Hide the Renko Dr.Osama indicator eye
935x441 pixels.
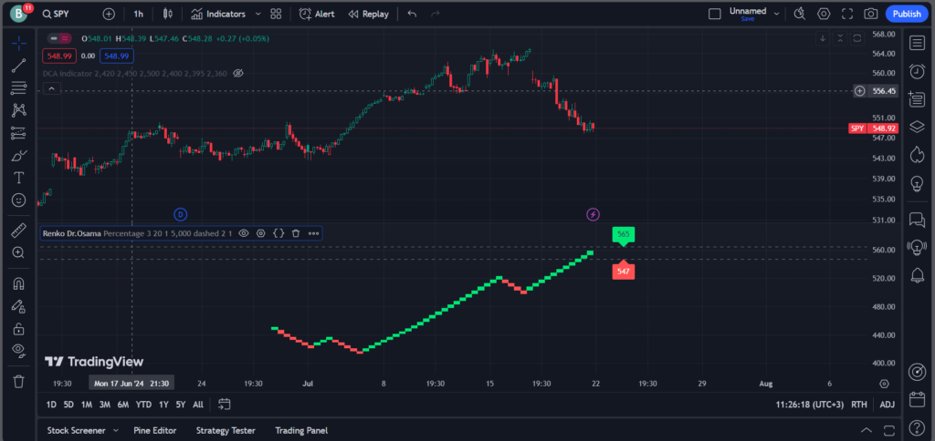click(x=243, y=233)
